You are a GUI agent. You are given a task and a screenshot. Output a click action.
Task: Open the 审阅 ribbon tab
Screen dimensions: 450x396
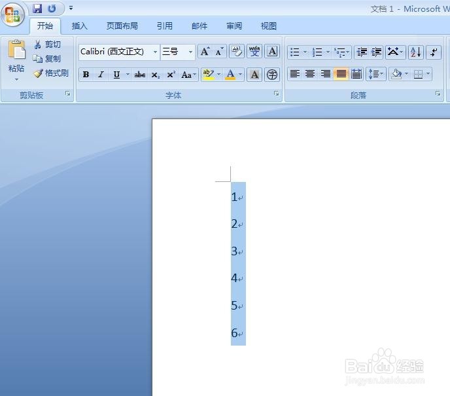234,26
